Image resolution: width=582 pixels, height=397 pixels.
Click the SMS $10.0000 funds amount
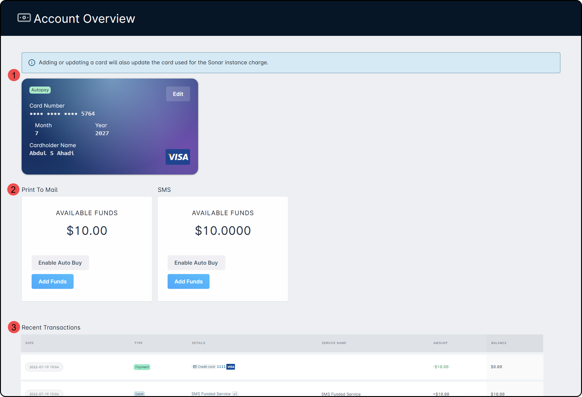coord(223,231)
